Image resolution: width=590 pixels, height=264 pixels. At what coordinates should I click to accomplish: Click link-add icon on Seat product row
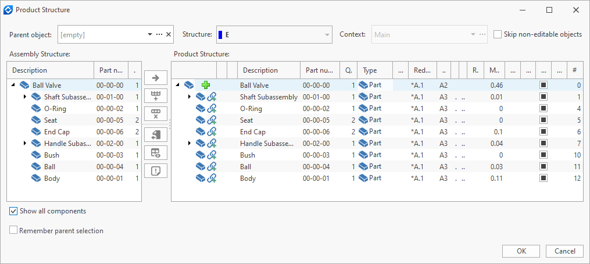(x=212, y=120)
